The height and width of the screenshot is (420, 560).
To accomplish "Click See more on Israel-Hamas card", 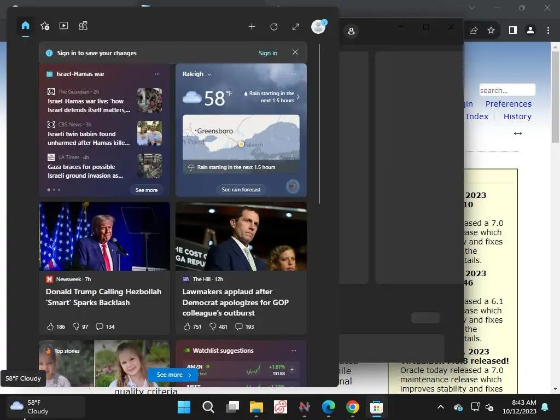I will pos(147,190).
